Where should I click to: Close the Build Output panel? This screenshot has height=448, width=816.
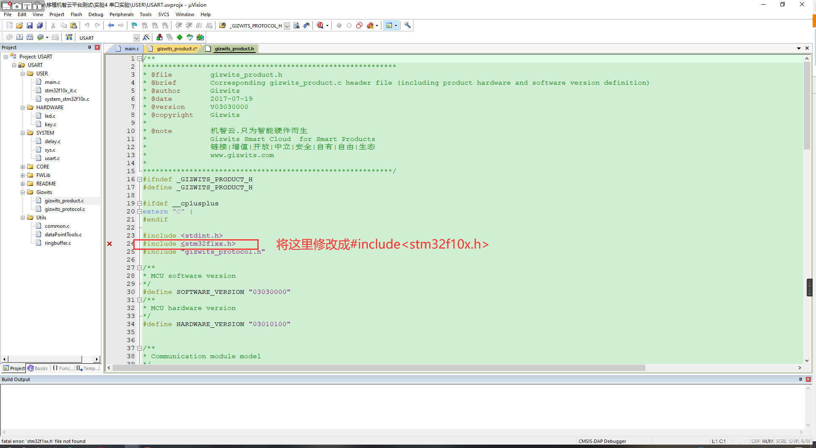point(808,379)
